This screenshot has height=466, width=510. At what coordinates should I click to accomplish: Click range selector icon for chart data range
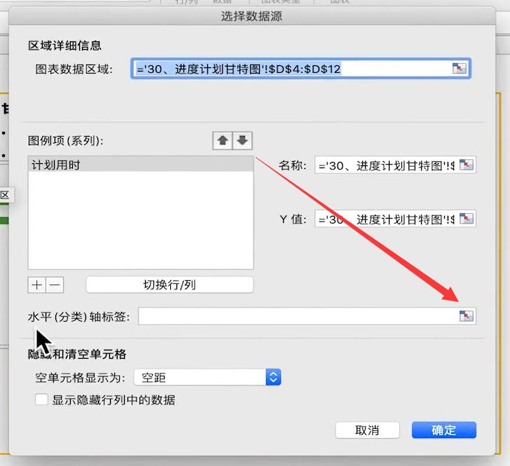(x=460, y=69)
